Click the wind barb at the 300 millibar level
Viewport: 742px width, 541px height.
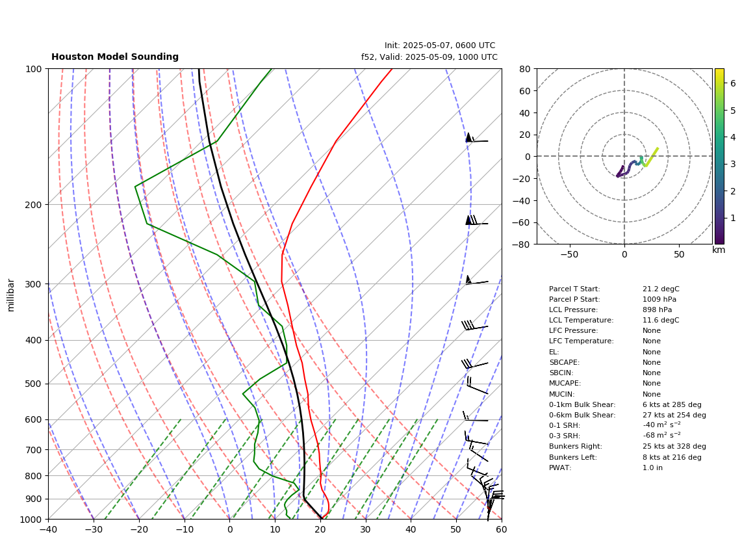(x=476, y=281)
